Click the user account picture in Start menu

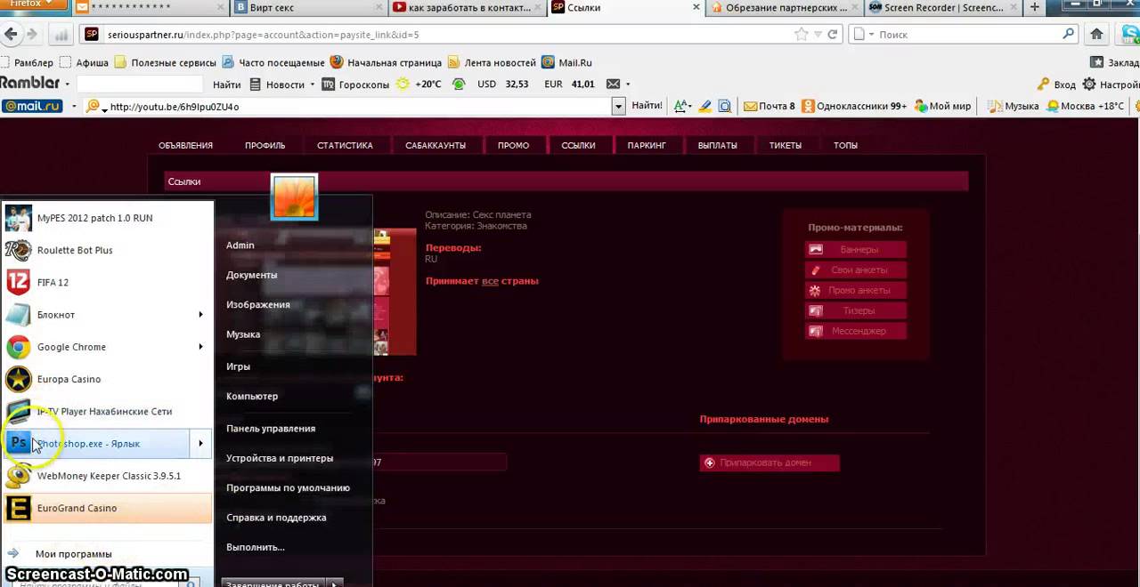pyautogui.click(x=294, y=197)
